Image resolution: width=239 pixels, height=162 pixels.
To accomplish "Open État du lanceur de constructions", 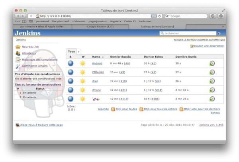I will coord(38,84).
